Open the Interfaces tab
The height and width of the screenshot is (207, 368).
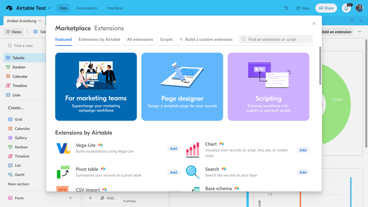(x=115, y=8)
